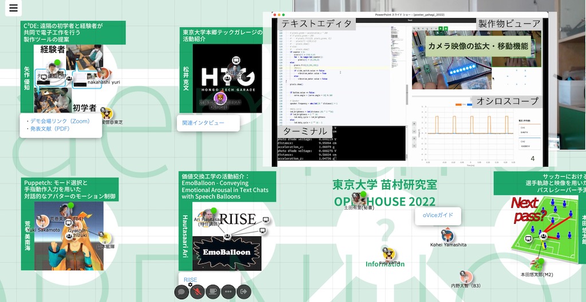This screenshot has height=302, width=586.
Task: Open the RIISE link
Action: tap(190, 280)
